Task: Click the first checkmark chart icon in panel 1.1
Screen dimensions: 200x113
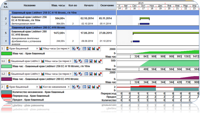Action: (76, 61)
